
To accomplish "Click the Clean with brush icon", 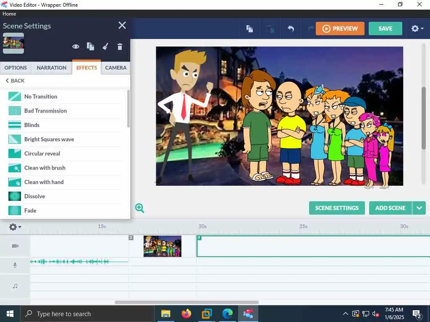I will point(15,168).
